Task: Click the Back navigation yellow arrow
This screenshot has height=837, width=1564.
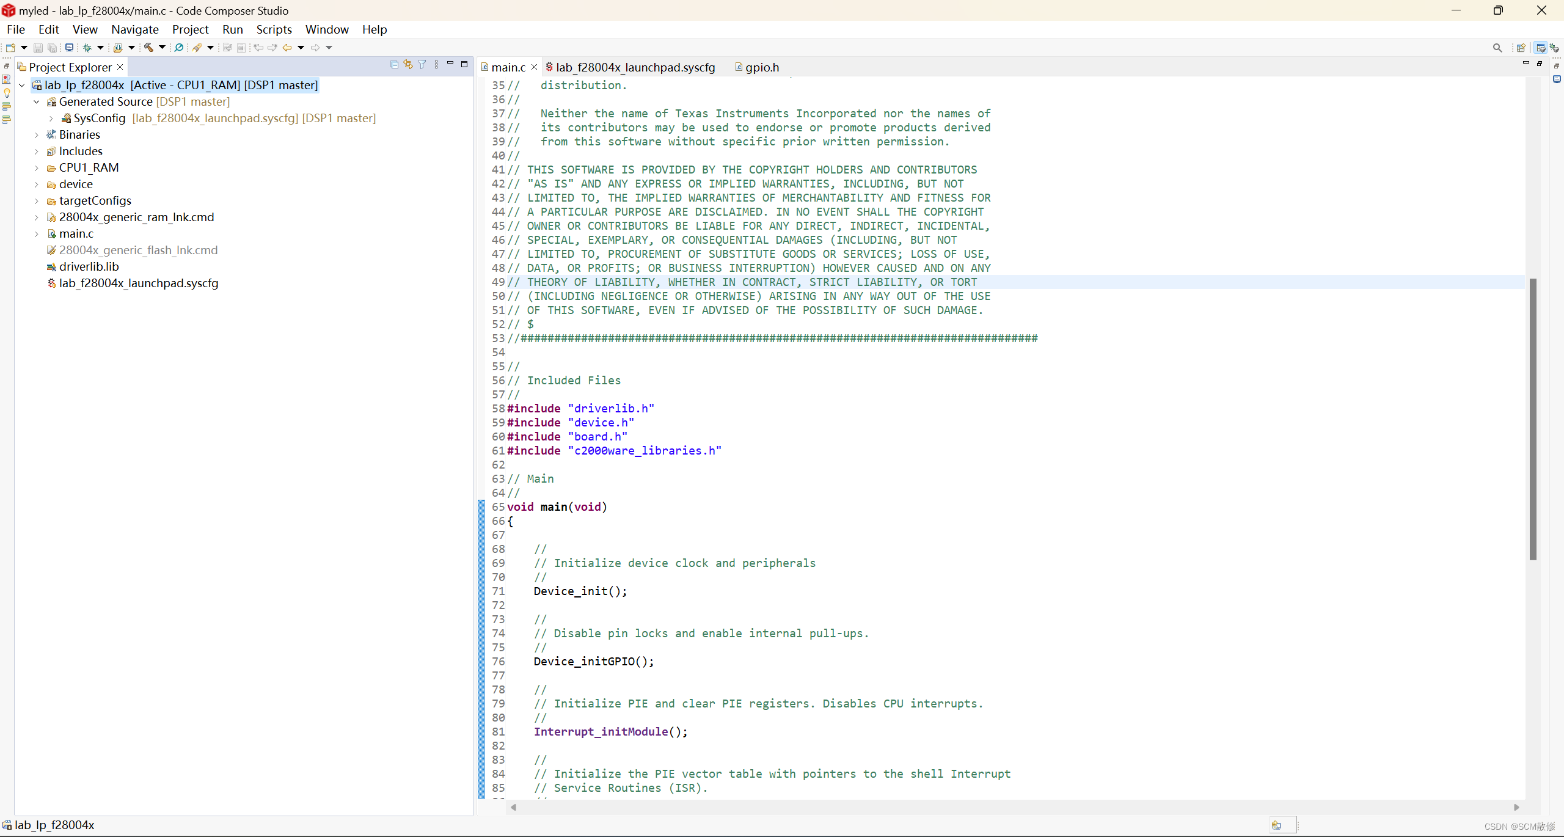Action: [x=287, y=48]
